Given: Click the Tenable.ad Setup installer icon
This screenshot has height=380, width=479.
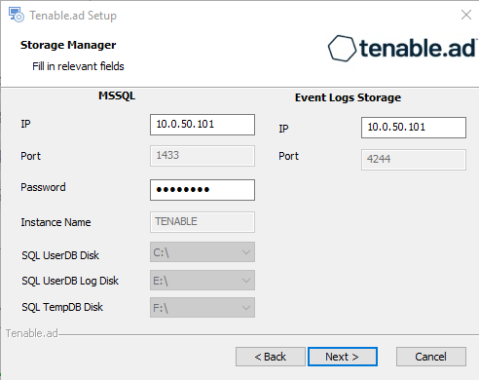Looking at the screenshot, I should click(x=16, y=15).
